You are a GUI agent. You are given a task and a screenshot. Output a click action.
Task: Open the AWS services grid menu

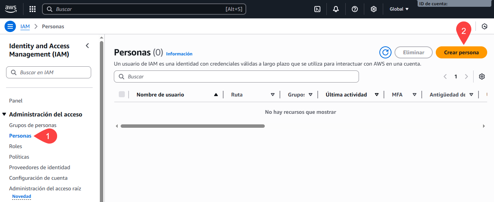[x=33, y=9]
